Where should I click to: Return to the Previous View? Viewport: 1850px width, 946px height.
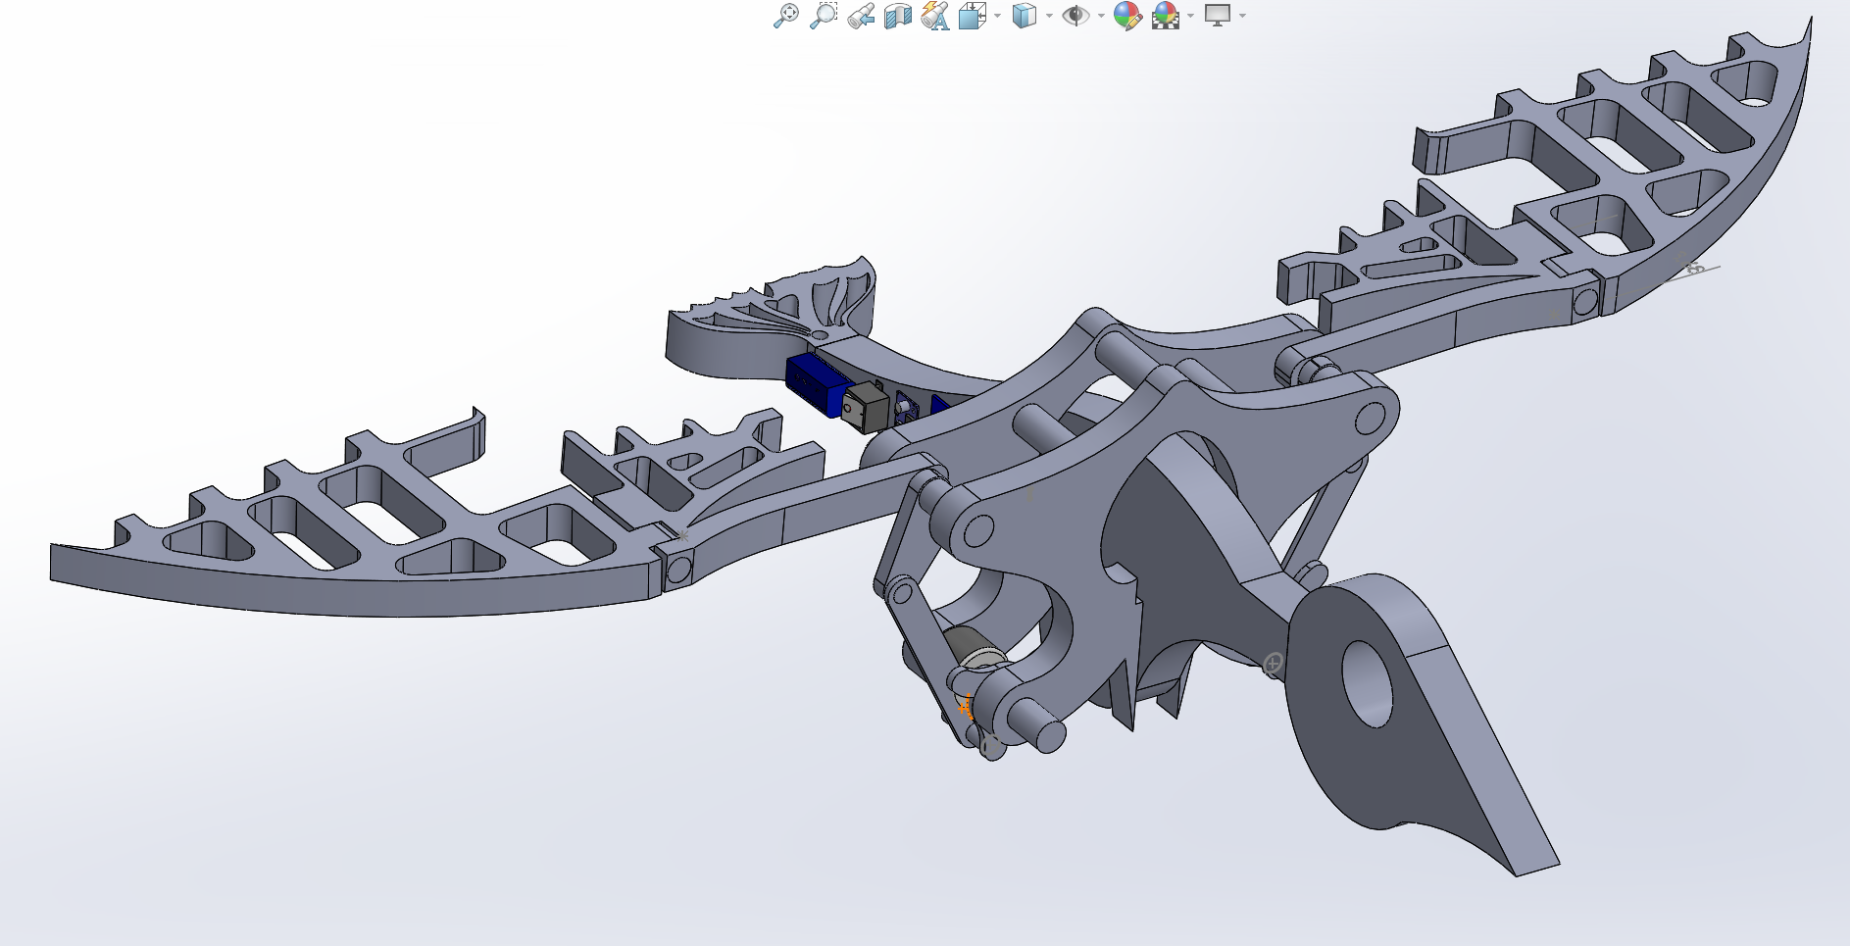point(861,16)
